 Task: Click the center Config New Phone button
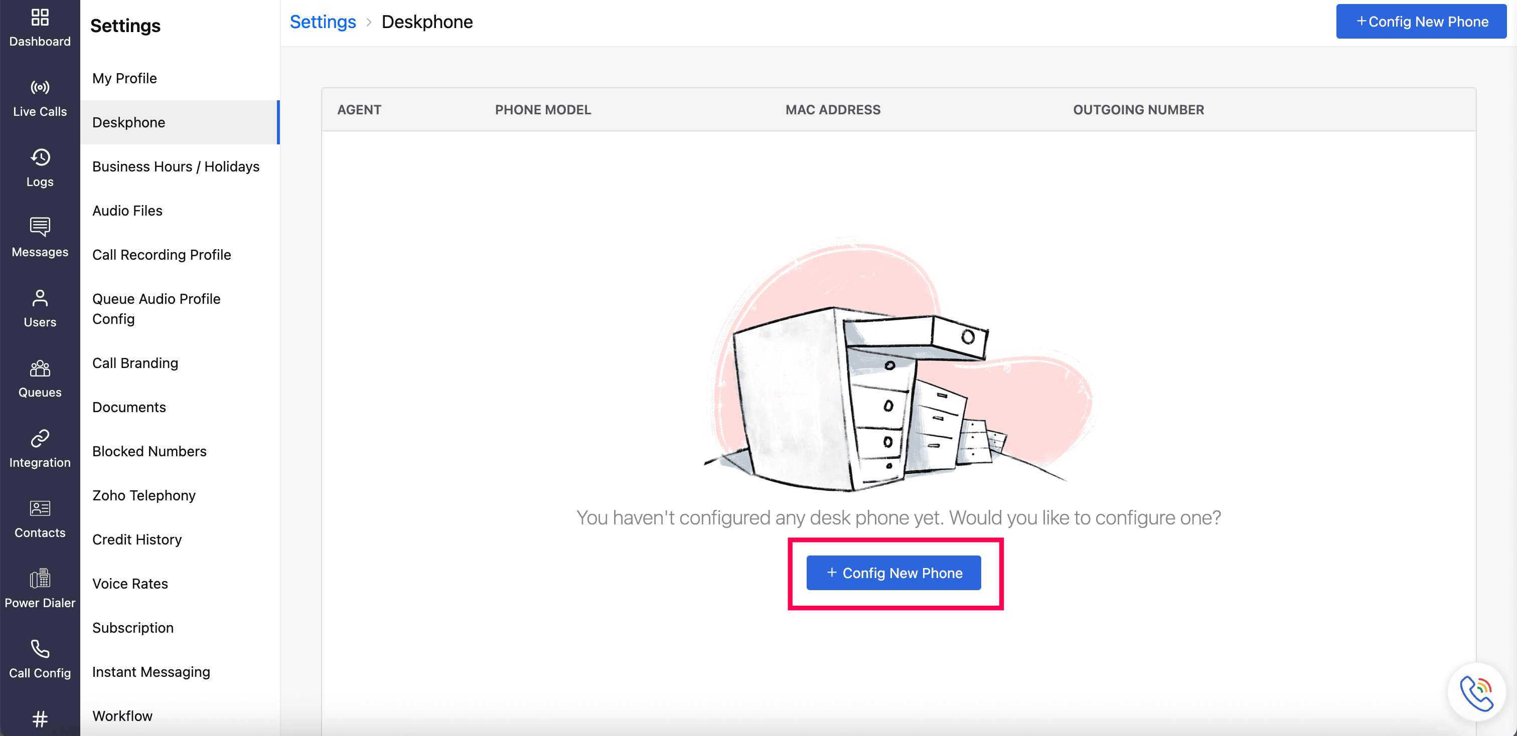[893, 573]
